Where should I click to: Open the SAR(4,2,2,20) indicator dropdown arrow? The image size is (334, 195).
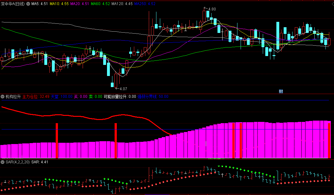3,162
